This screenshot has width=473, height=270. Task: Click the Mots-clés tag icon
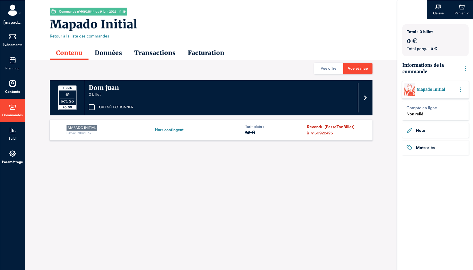(x=409, y=148)
